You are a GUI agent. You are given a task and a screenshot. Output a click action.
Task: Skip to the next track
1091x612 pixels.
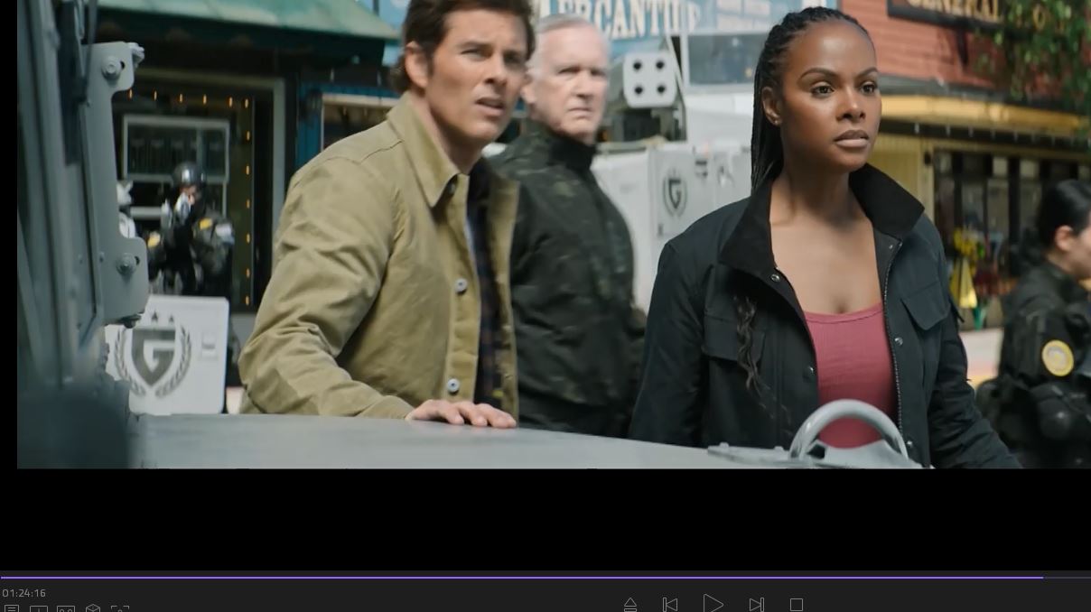click(x=756, y=605)
